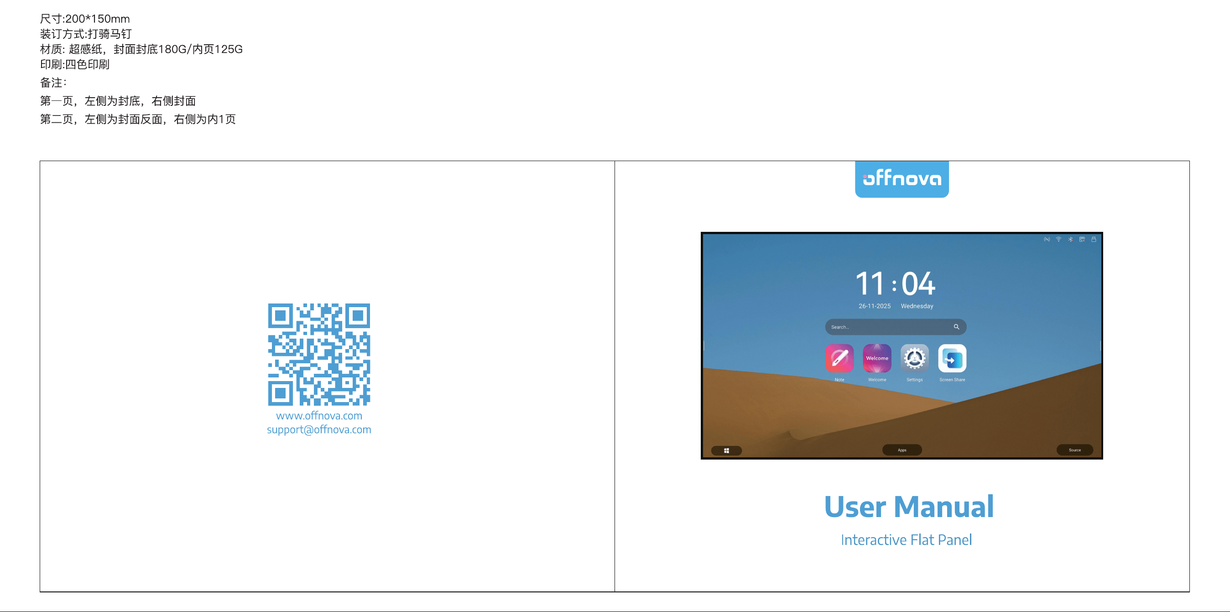Click the NFC status icon
The width and height of the screenshot is (1230, 612).
coord(1047,239)
